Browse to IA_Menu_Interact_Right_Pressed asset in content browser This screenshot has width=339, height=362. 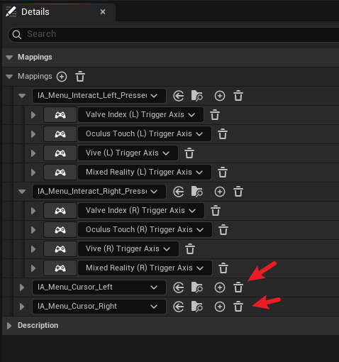tap(197, 192)
